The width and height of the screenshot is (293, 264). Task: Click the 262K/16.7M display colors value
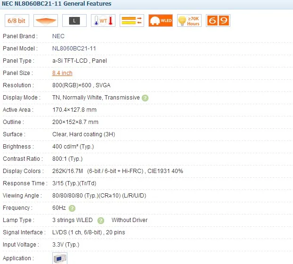point(67,171)
